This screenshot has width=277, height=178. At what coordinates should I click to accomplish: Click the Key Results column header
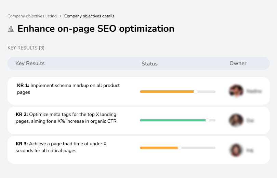pyautogui.click(x=30, y=63)
